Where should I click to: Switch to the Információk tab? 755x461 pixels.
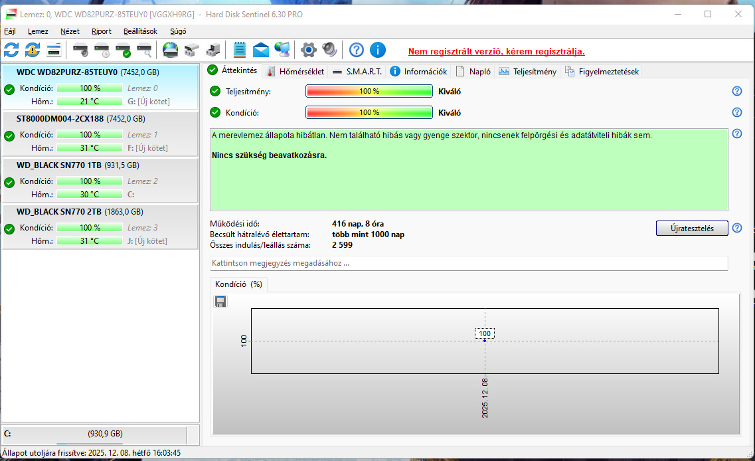click(x=418, y=71)
